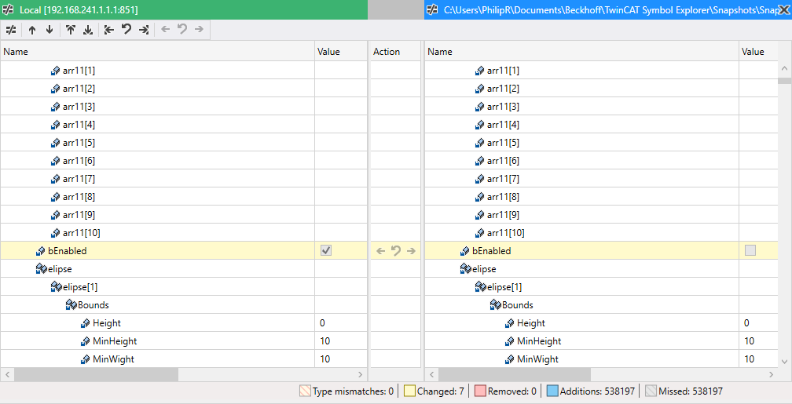Select bEnabled row in right snapshot pane
792x404 pixels.
(x=581, y=251)
